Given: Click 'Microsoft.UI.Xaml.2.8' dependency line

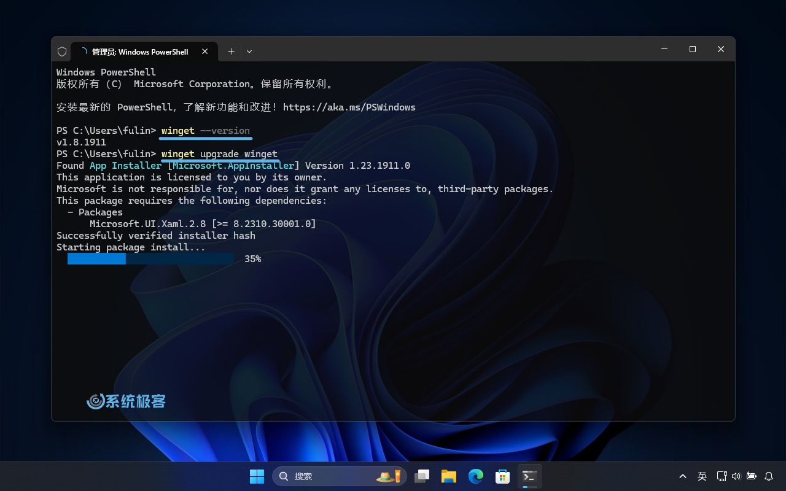Looking at the screenshot, I should (203, 224).
